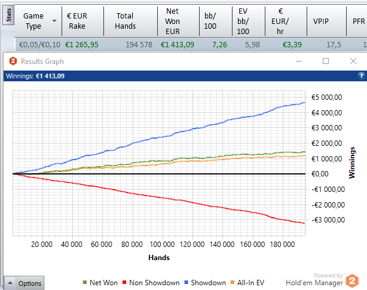This screenshot has height=290, width=367.
Task: Click the Hold'em Manager 2 logo
Action: click(353, 281)
